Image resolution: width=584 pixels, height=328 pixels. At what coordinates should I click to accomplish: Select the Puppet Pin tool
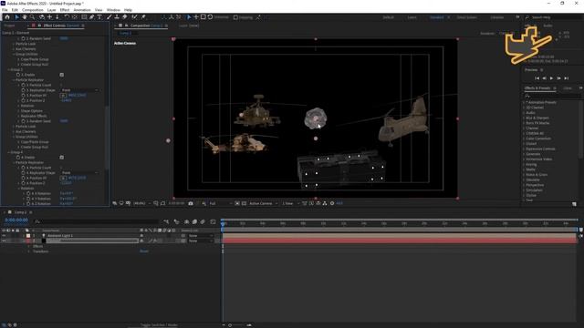point(143,17)
